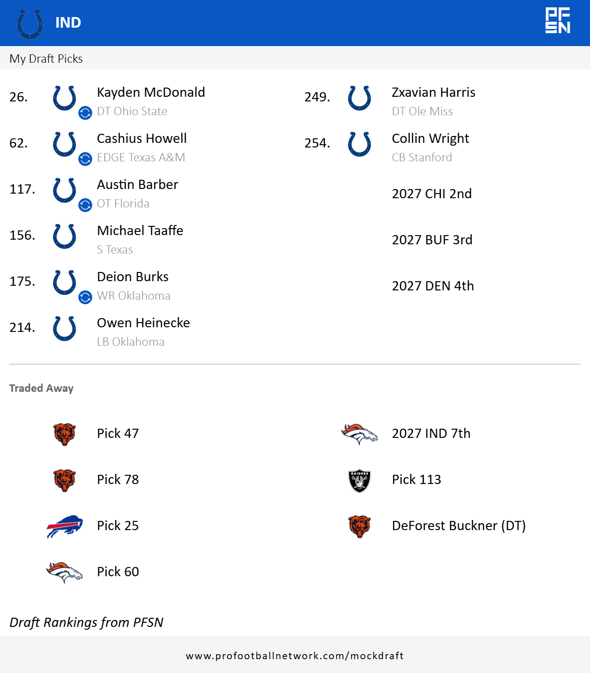Click the Colts logo beside Collin Wright
Screen dimensions: 590x673
coord(360,144)
